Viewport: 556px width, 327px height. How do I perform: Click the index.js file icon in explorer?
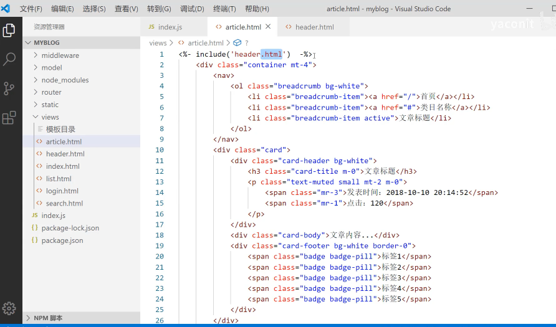pyautogui.click(x=35, y=215)
